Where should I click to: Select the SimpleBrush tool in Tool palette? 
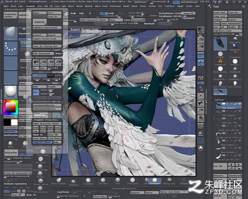(220, 62)
